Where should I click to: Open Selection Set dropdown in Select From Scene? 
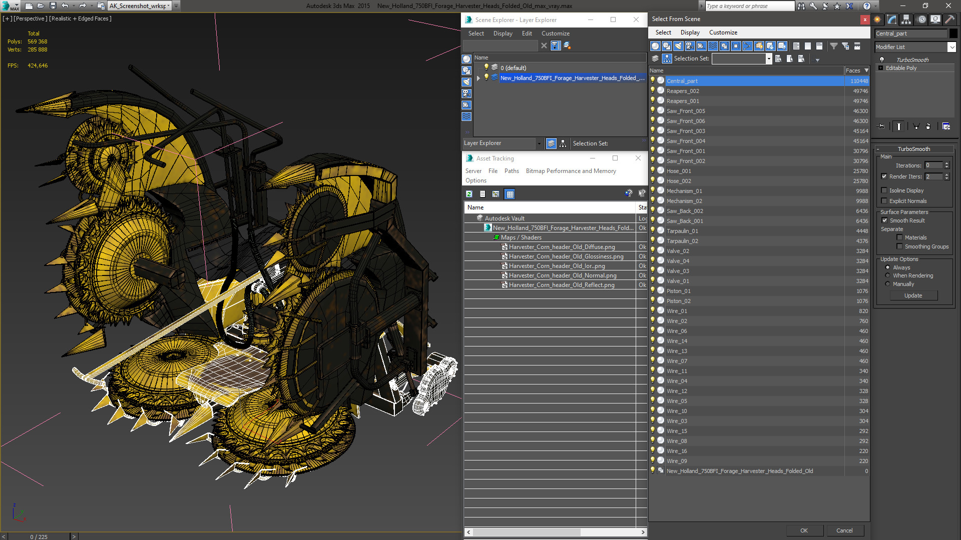click(x=769, y=58)
